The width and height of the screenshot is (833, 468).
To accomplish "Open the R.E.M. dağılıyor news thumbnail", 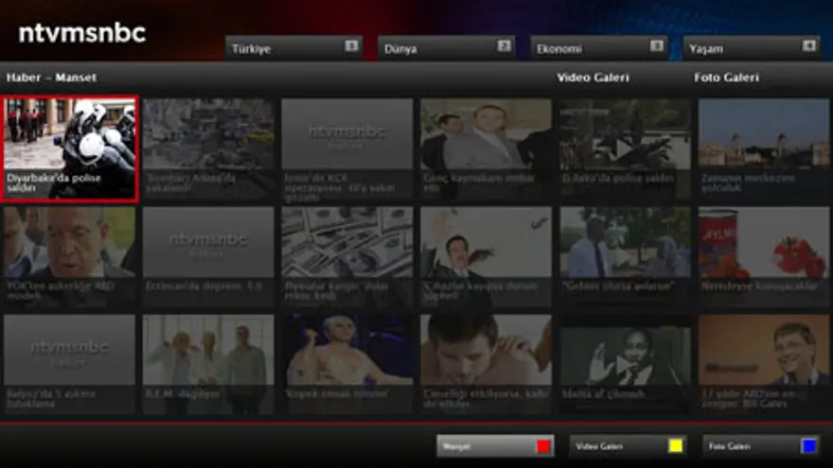I will tap(208, 363).
